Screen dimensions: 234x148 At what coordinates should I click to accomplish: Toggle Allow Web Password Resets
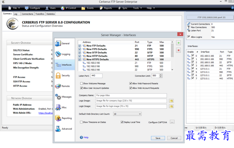point(131,84)
